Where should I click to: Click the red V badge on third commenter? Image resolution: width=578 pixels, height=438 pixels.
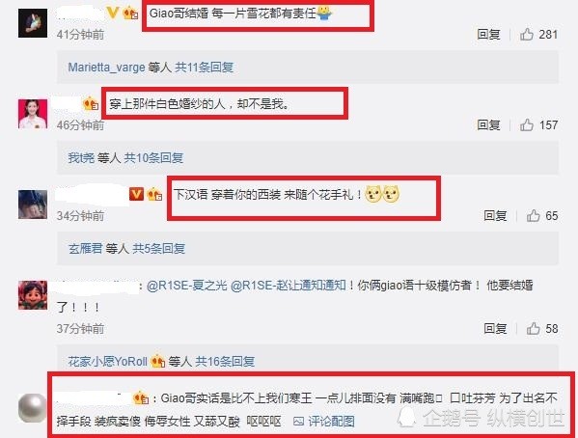tap(136, 194)
